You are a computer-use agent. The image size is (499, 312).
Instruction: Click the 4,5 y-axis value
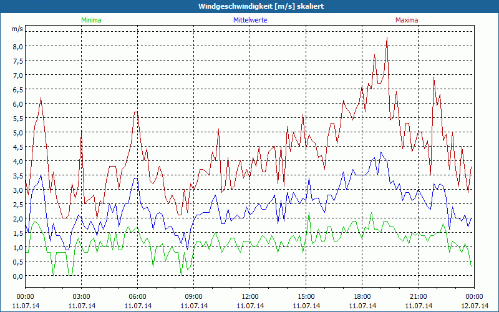(18, 147)
